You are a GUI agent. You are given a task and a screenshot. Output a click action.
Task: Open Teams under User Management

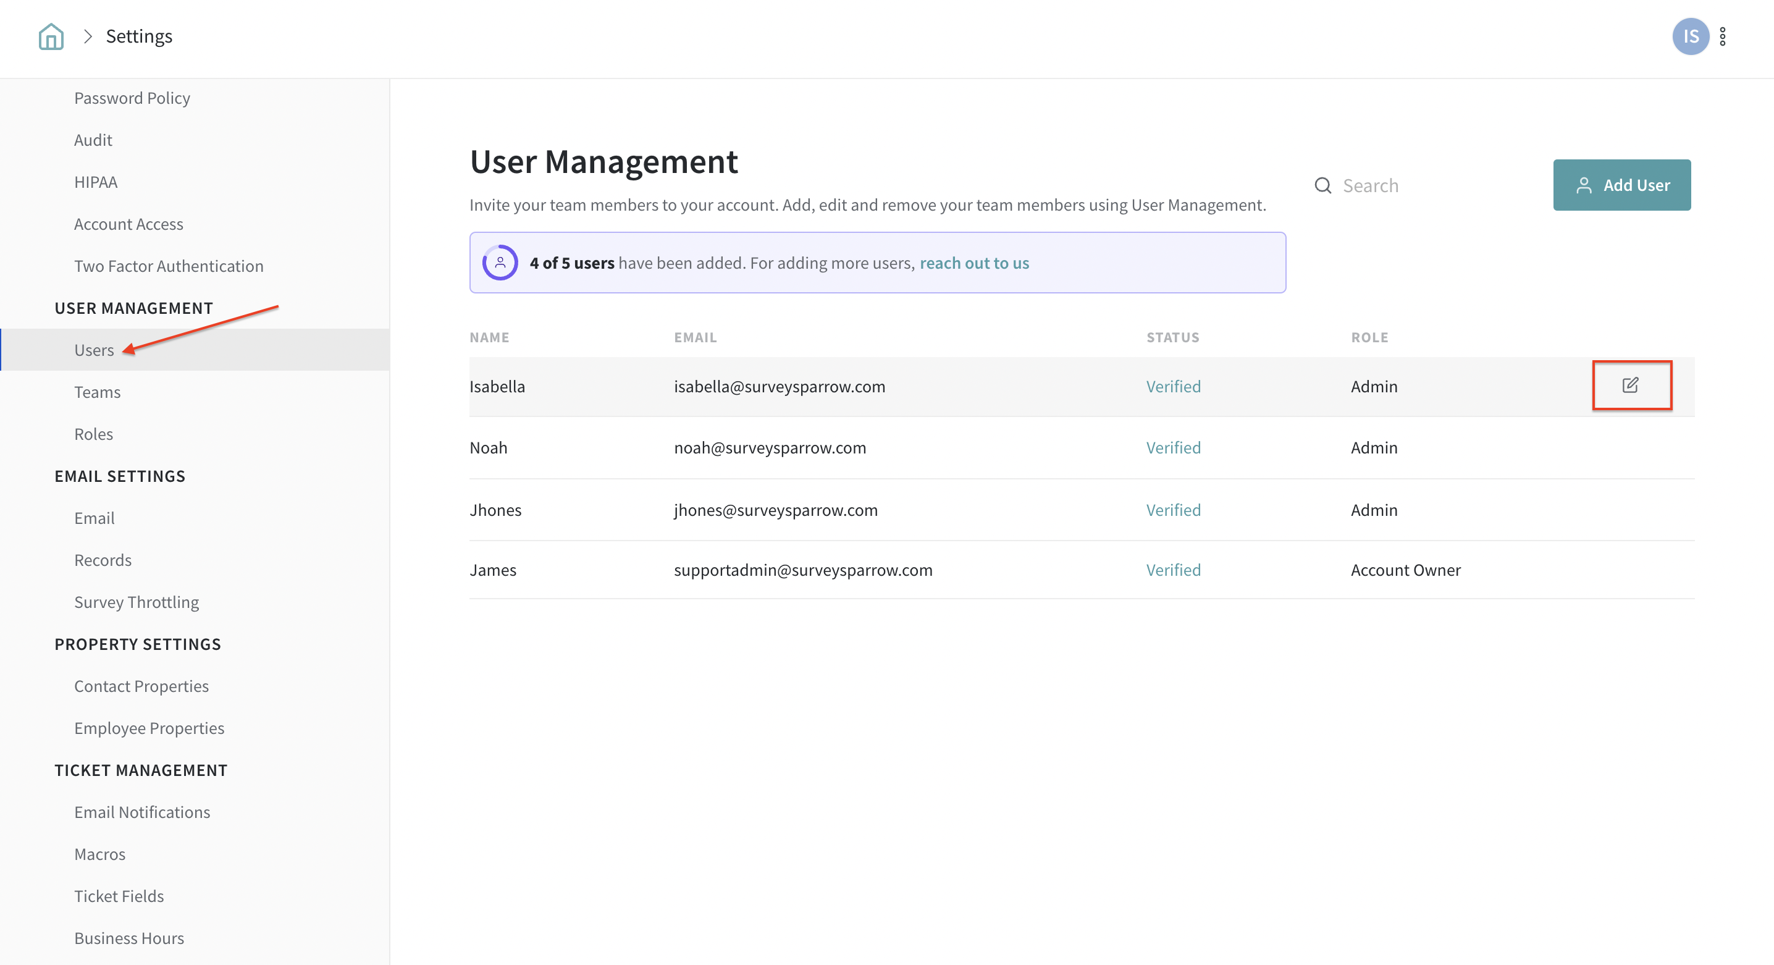coord(97,392)
